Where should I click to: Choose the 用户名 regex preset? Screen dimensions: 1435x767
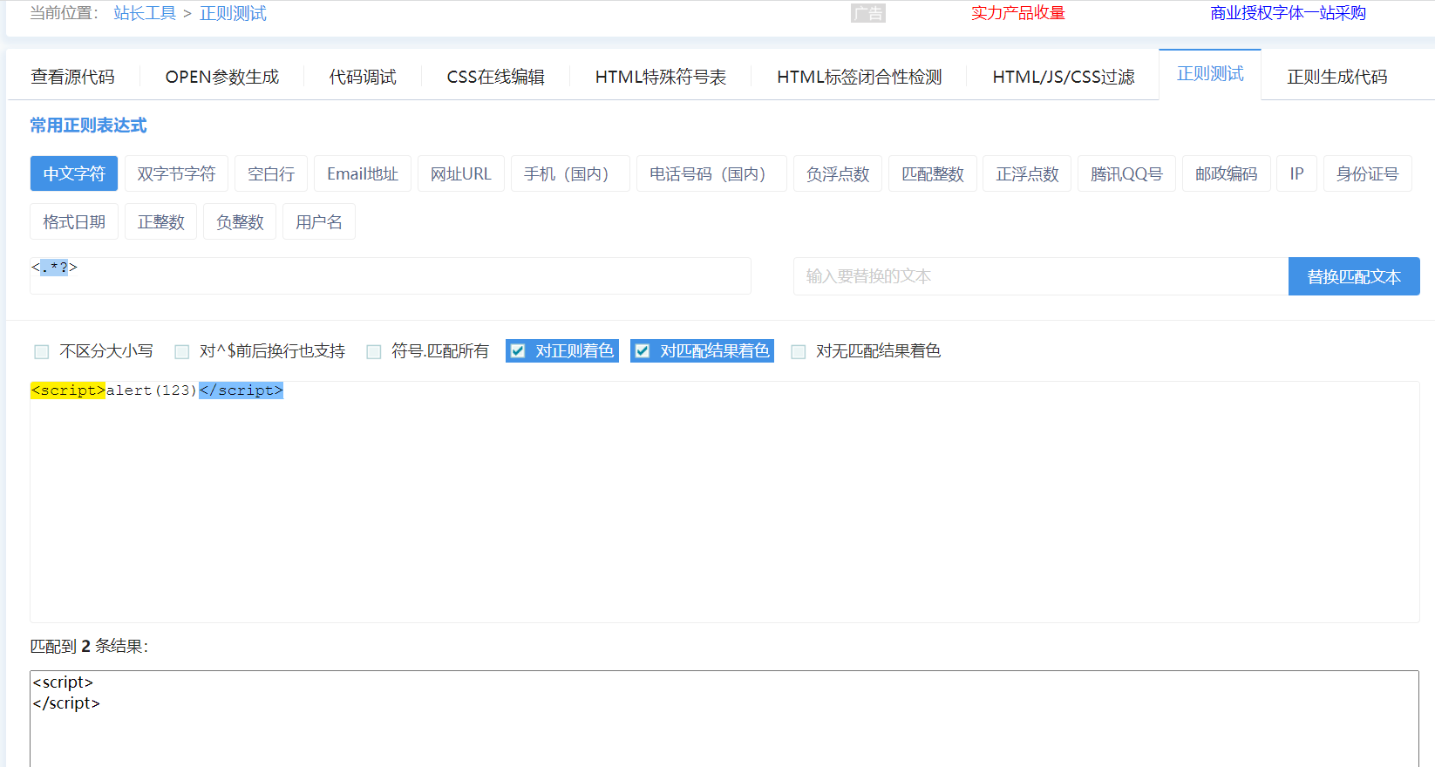click(319, 221)
